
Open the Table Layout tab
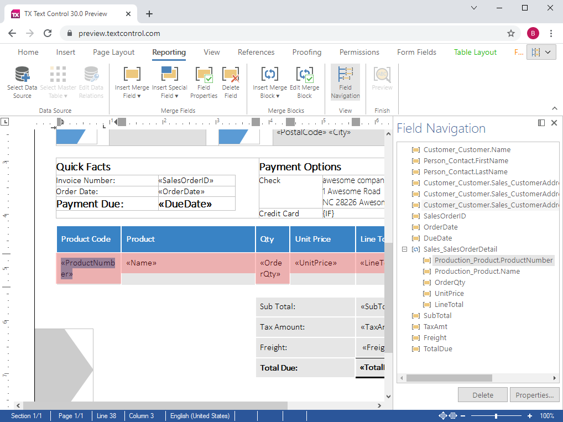[475, 52]
